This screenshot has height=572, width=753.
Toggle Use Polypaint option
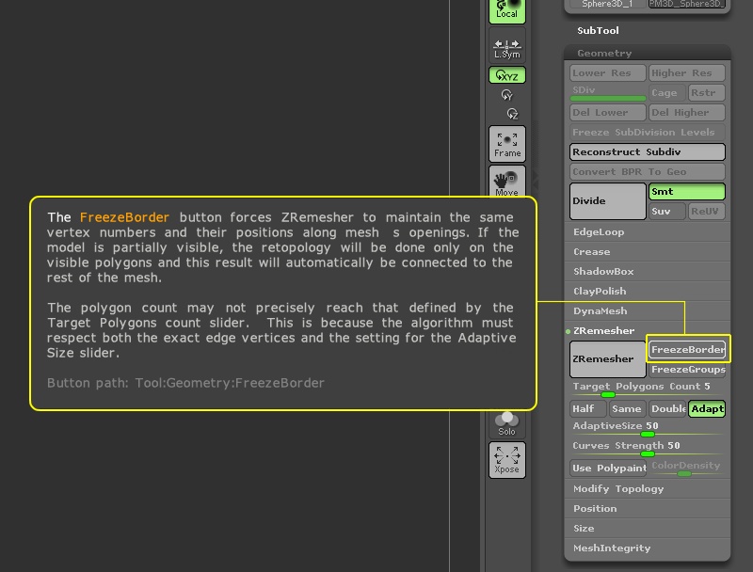(608, 468)
